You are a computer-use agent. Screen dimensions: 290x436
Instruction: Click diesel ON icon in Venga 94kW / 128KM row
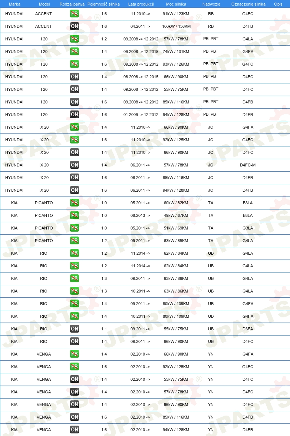74,430
